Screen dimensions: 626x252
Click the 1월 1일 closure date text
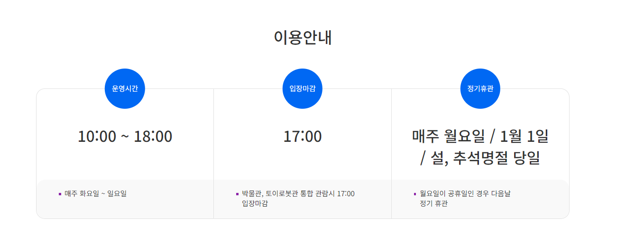point(525,136)
